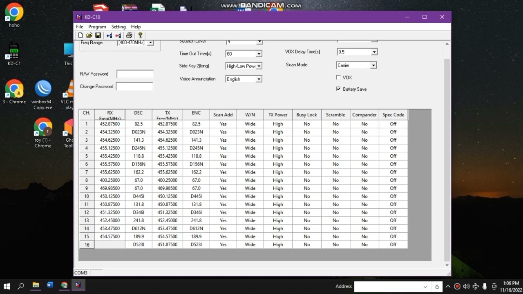Refresh the taskbar Address bar

click(437, 287)
